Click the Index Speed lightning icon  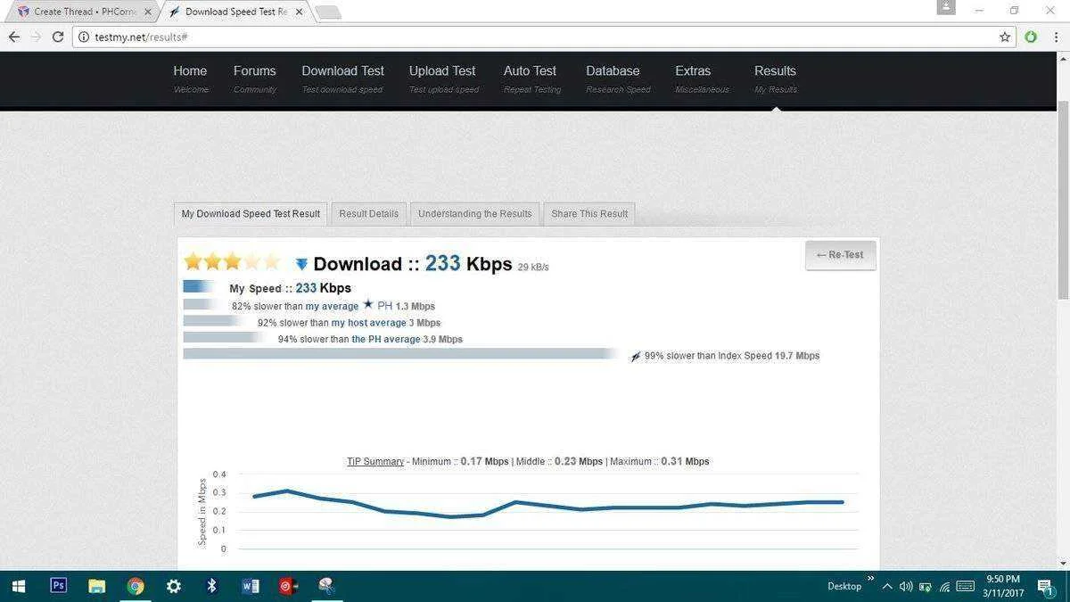pyautogui.click(x=636, y=357)
